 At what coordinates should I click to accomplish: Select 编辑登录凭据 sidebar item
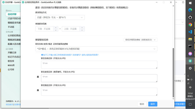click(14, 23)
